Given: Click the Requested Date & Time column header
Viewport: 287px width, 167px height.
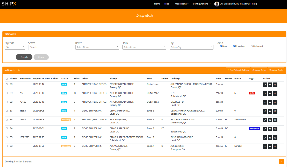Looking at the screenshot, I should (x=46, y=79).
